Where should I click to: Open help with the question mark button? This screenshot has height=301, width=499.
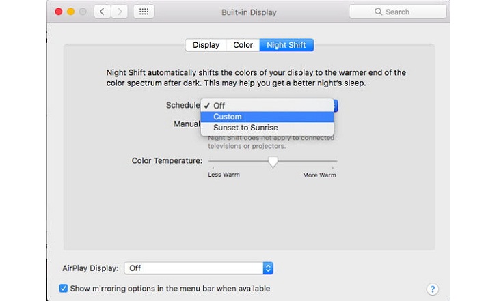coord(432,289)
